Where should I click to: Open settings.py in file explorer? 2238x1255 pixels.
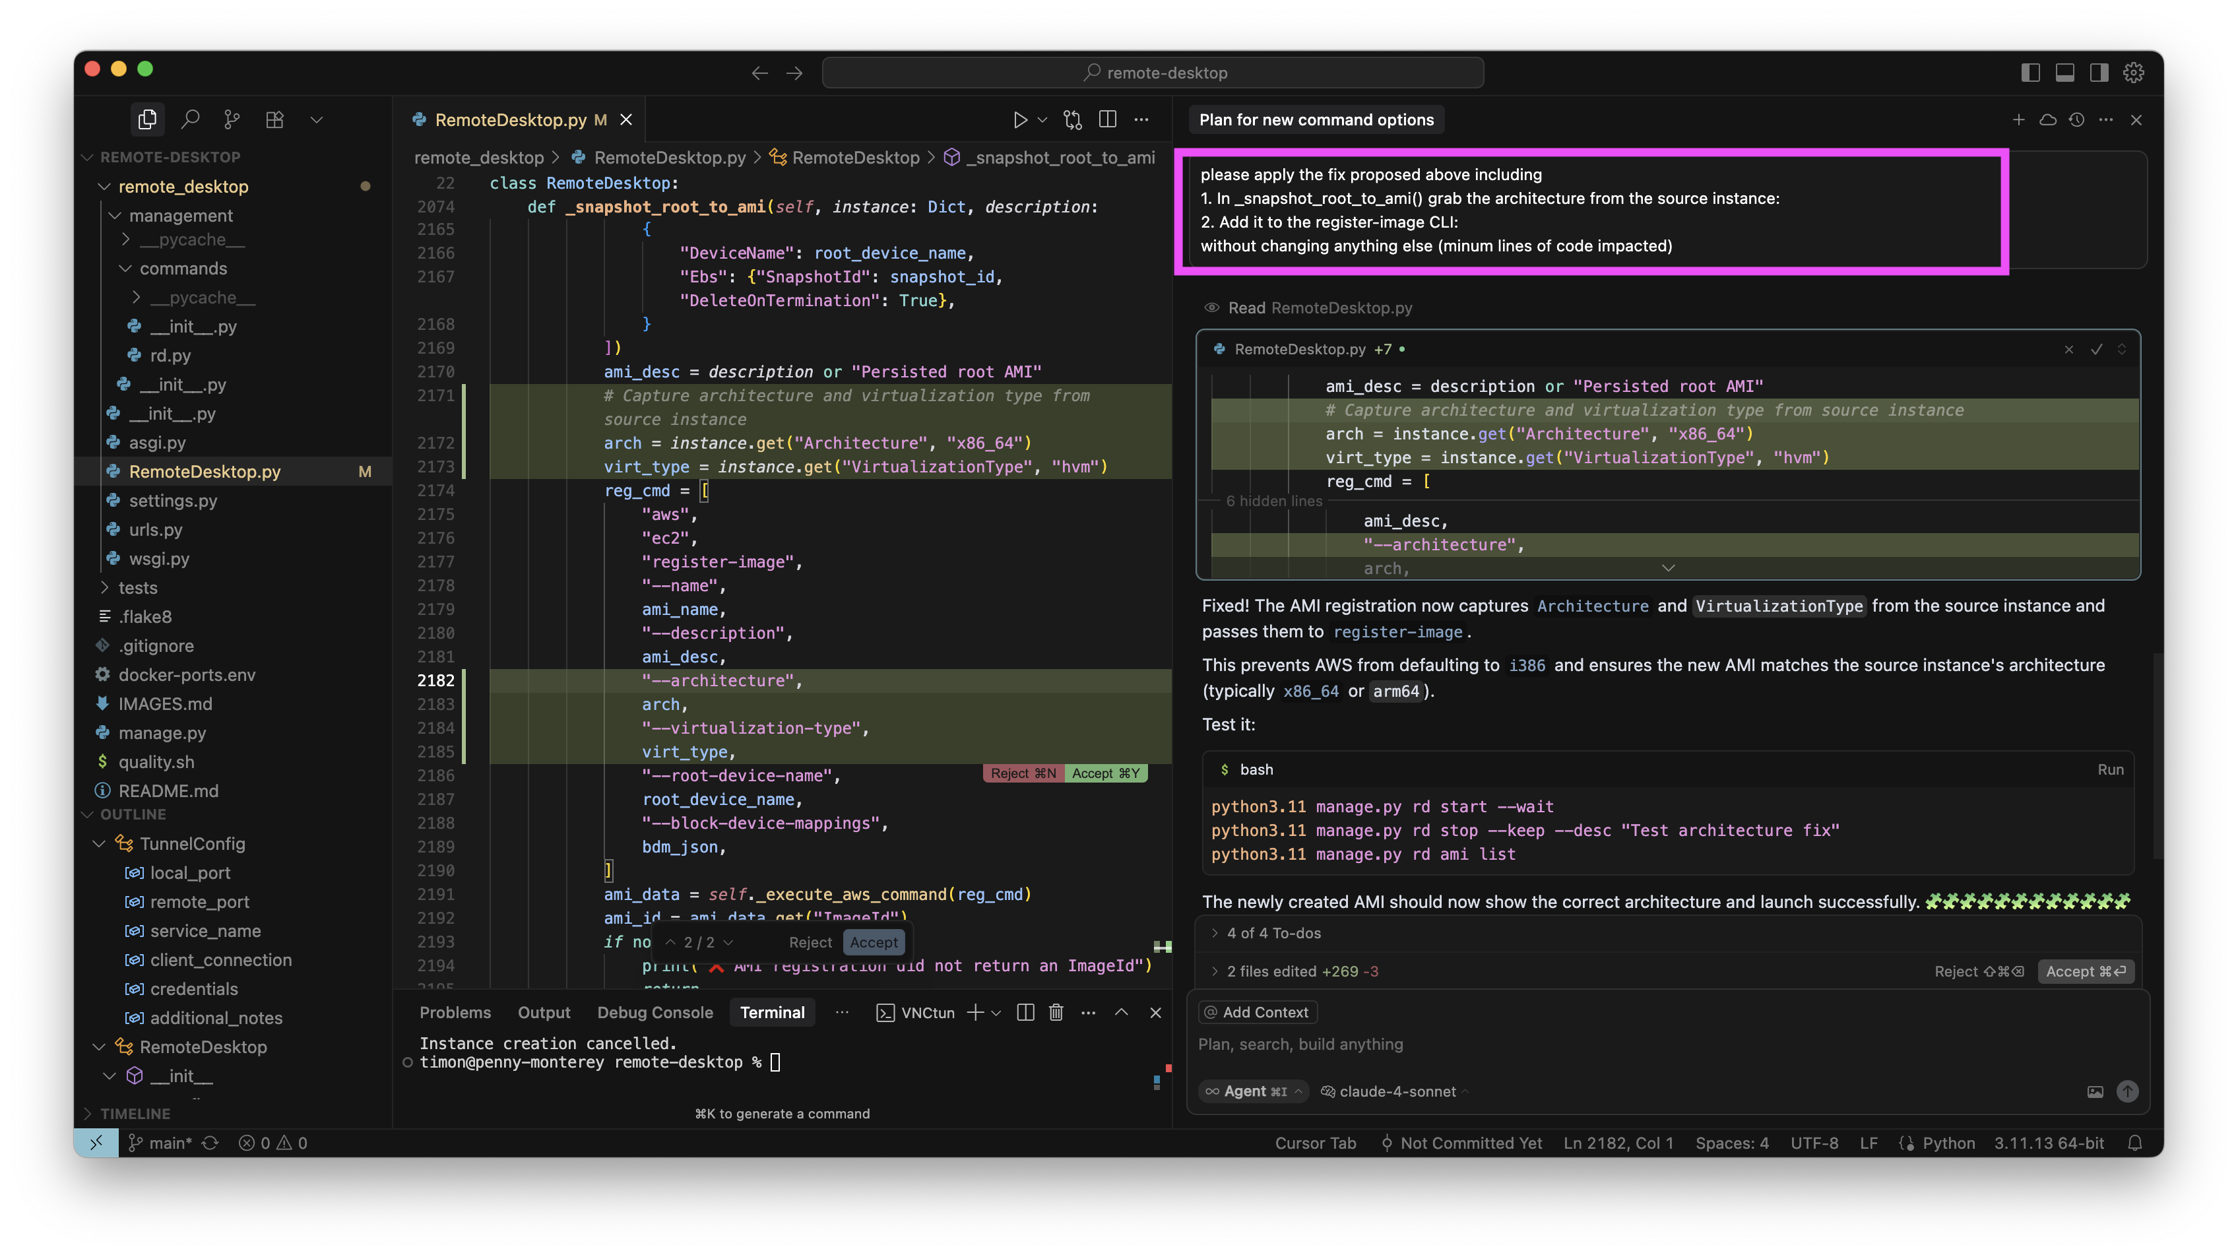(173, 501)
